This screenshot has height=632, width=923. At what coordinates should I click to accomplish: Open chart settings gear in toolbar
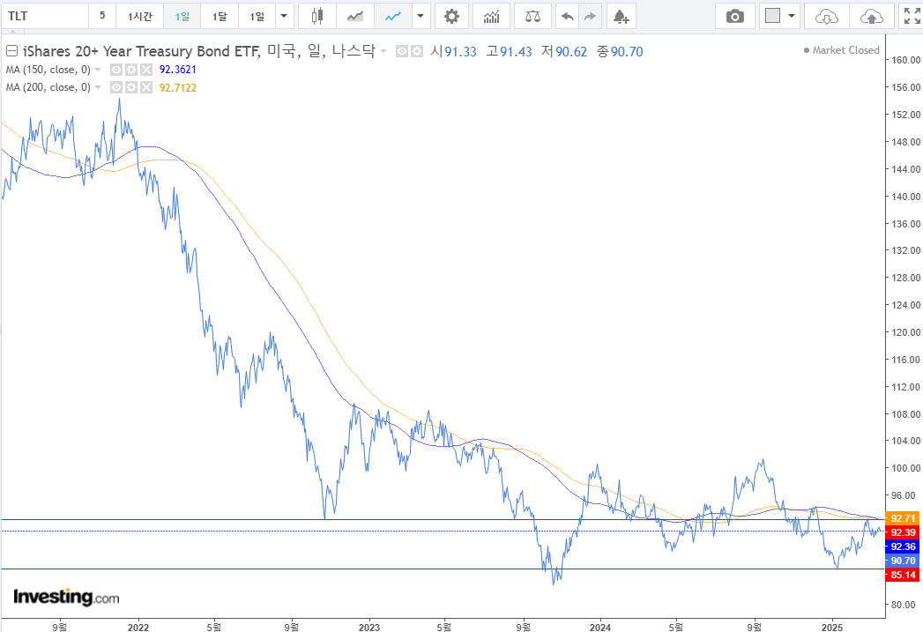(451, 16)
